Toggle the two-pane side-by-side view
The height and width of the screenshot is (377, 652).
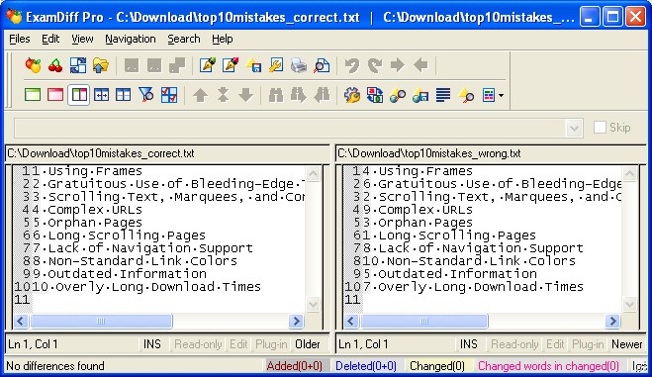(x=78, y=95)
